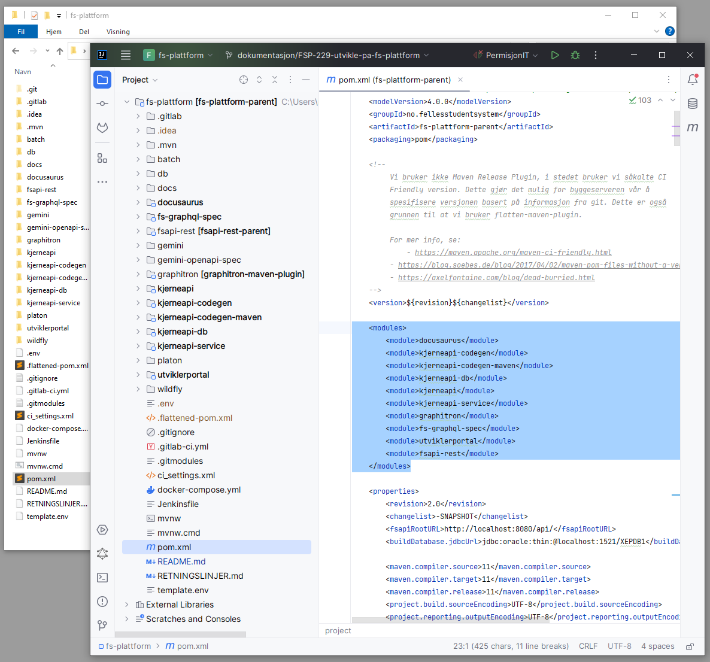Open the Structure tool window
The width and height of the screenshot is (710, 662).
point(102,158)
